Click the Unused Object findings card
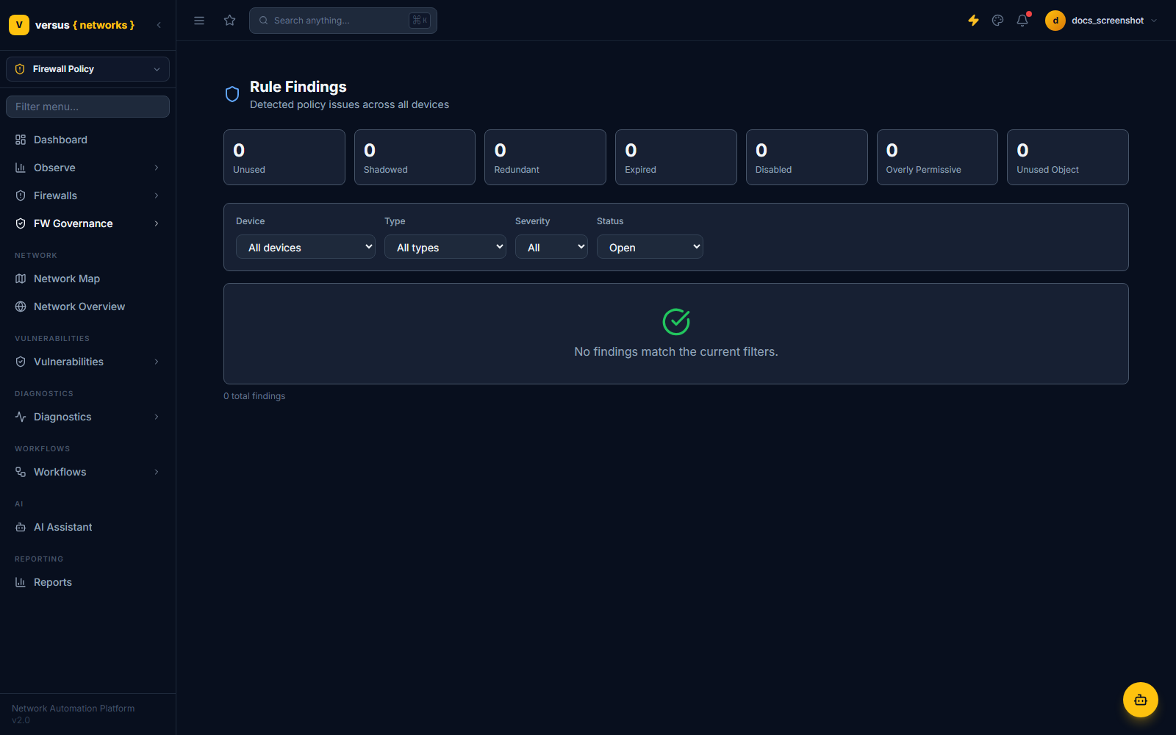The width and height of the screenshot is (1176, 735). click(1068, 157)
